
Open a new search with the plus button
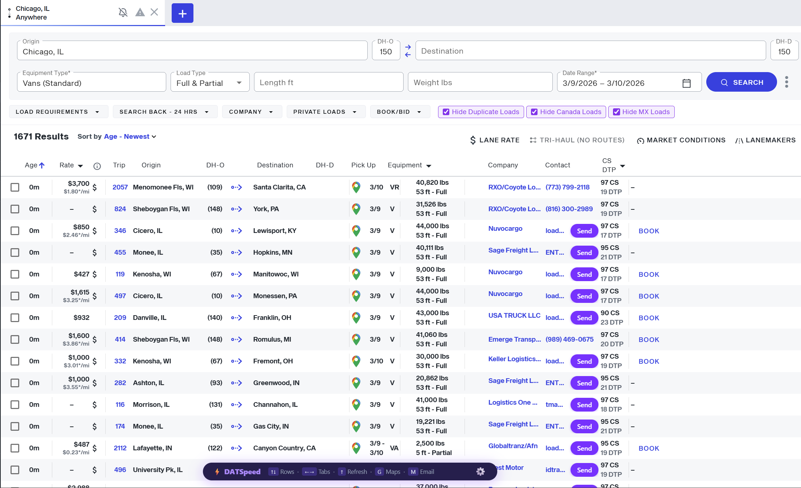[182, 13]
